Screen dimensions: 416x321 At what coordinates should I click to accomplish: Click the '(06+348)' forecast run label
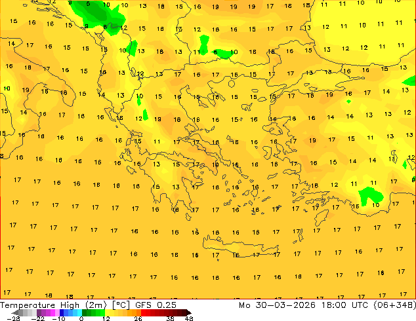click(x=395, y=305)
